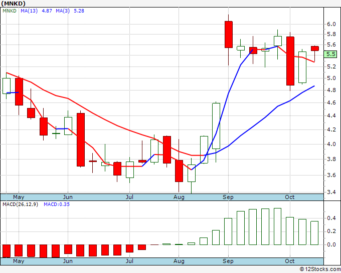
Task: Click the 0.0 MACD axis label
Action: [x=331, y=245]
